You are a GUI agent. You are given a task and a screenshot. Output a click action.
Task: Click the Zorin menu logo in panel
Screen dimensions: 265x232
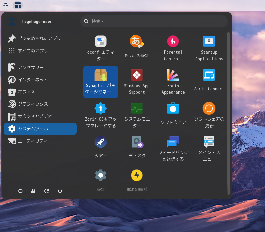point(6,5)
